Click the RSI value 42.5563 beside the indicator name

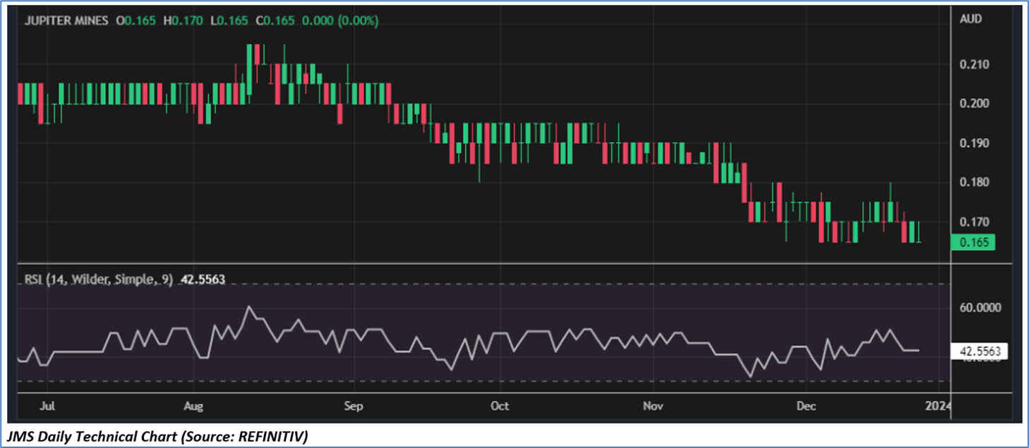(203, 280)
